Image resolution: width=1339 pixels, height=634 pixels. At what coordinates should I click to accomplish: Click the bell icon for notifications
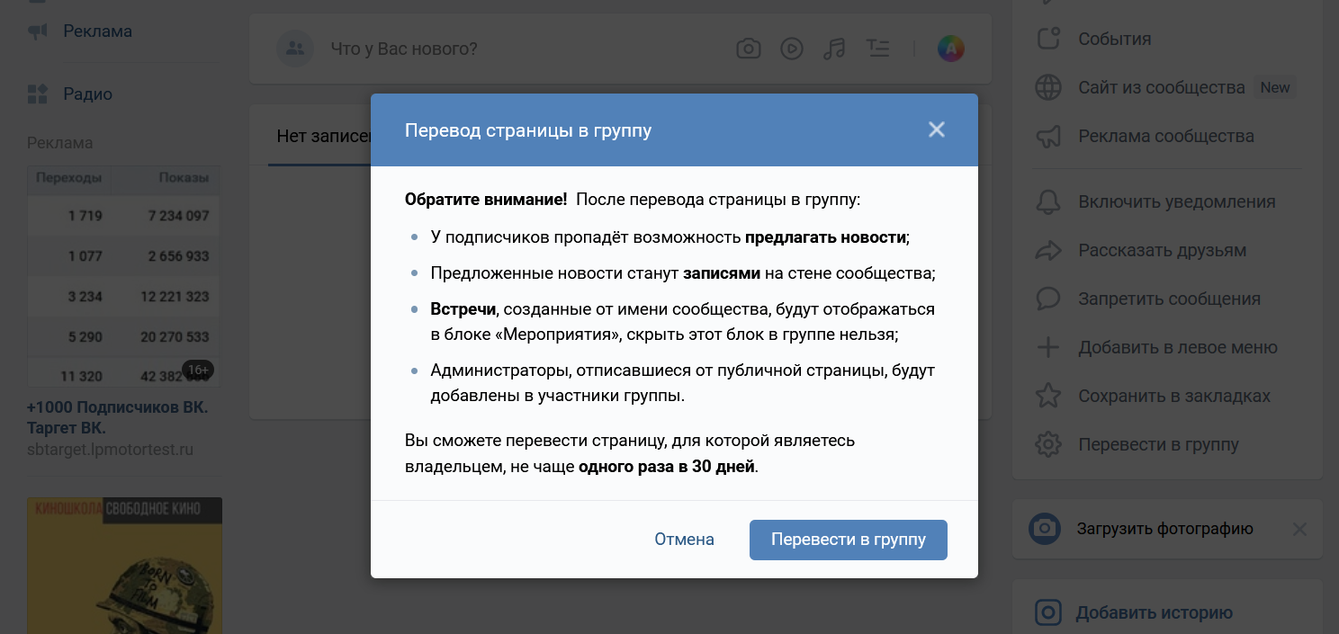pos(1048,201)
